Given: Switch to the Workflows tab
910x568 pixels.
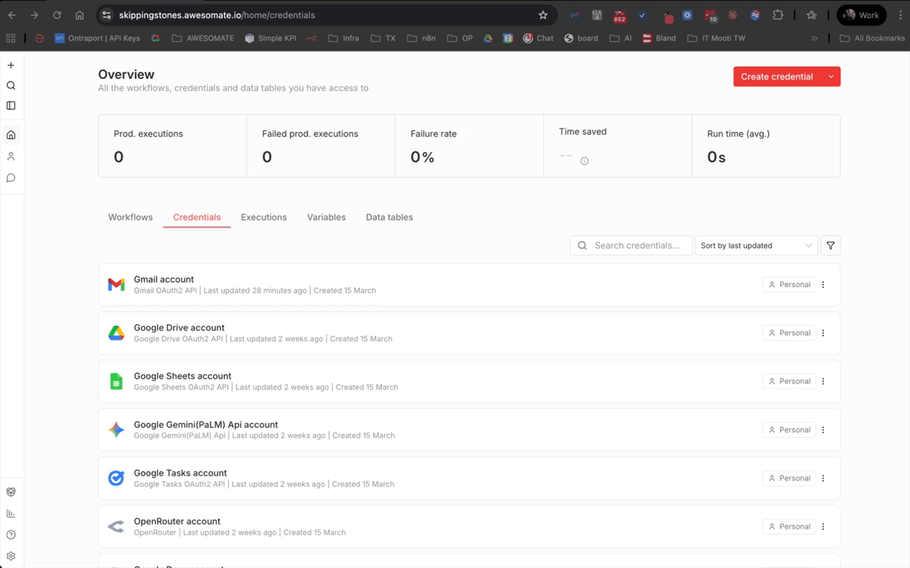Looking at the screenshot, I should 130,217.
